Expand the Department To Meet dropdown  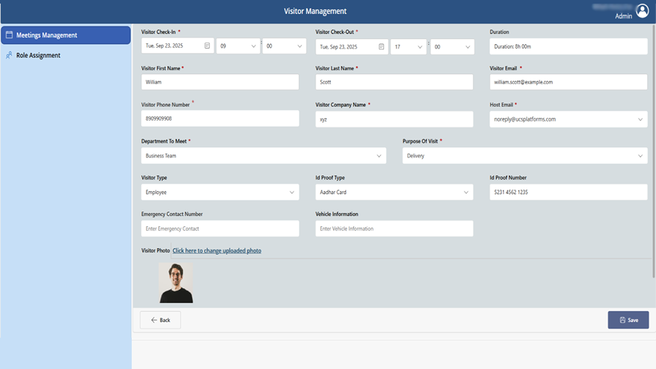(x=379, y=155)
